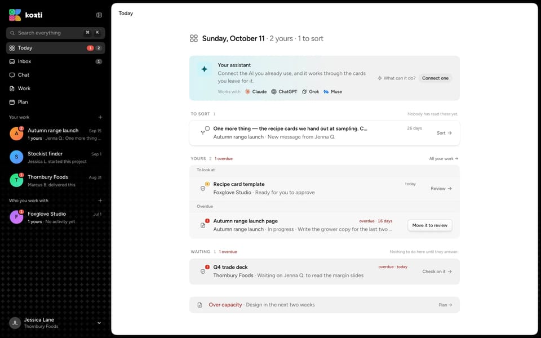Open the Stockist finder project

coord(56,157)
